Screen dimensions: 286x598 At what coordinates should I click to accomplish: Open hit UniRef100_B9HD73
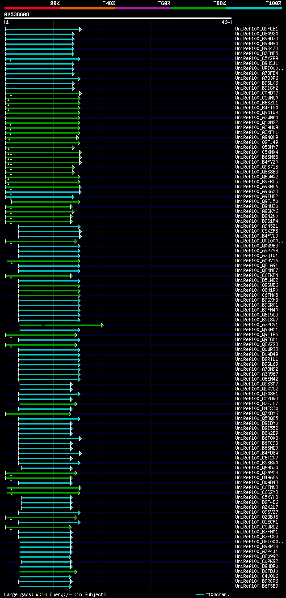click(x=257, y=39)
